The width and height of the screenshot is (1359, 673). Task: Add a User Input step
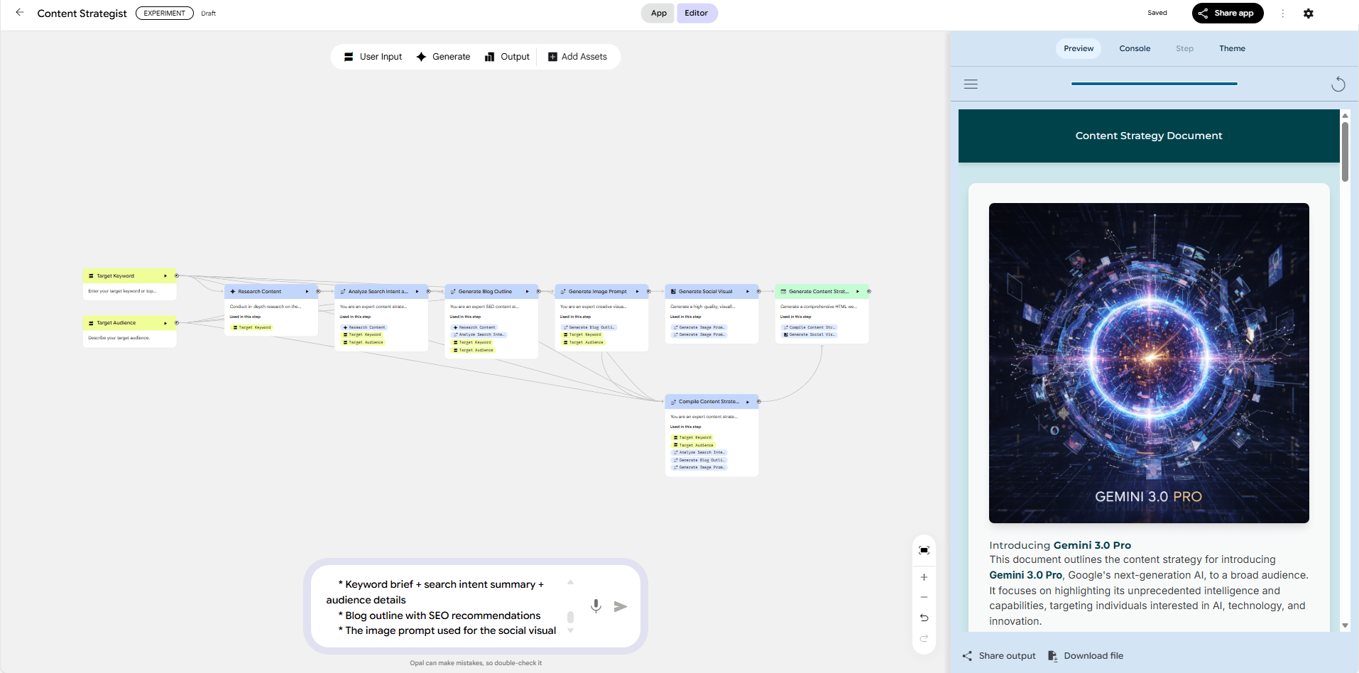point(373,57)
